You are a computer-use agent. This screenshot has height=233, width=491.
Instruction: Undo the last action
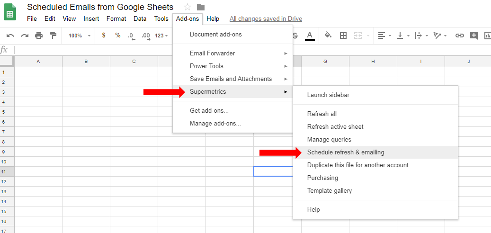pos(10,36)
